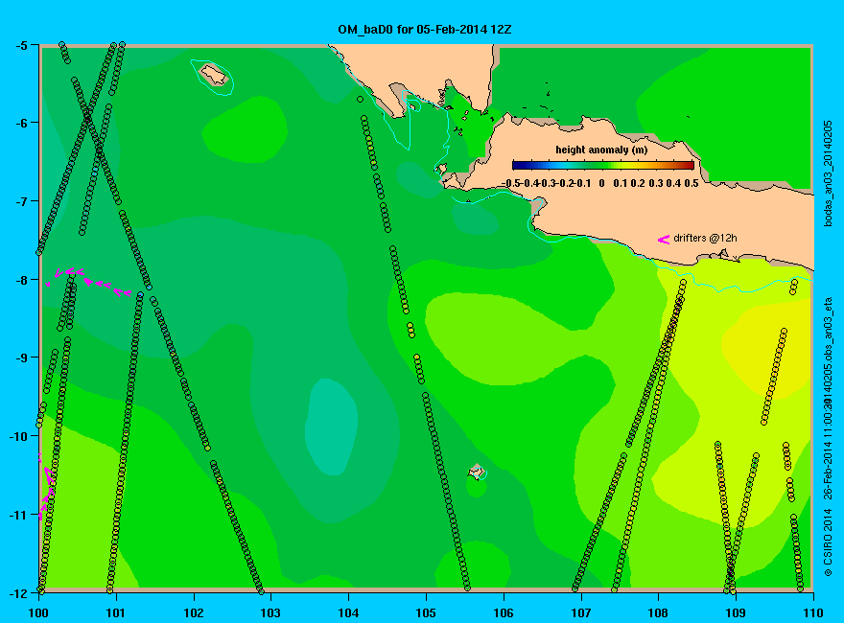
Task: Click the x-axis label 107
Action: (x=581, y=612)
